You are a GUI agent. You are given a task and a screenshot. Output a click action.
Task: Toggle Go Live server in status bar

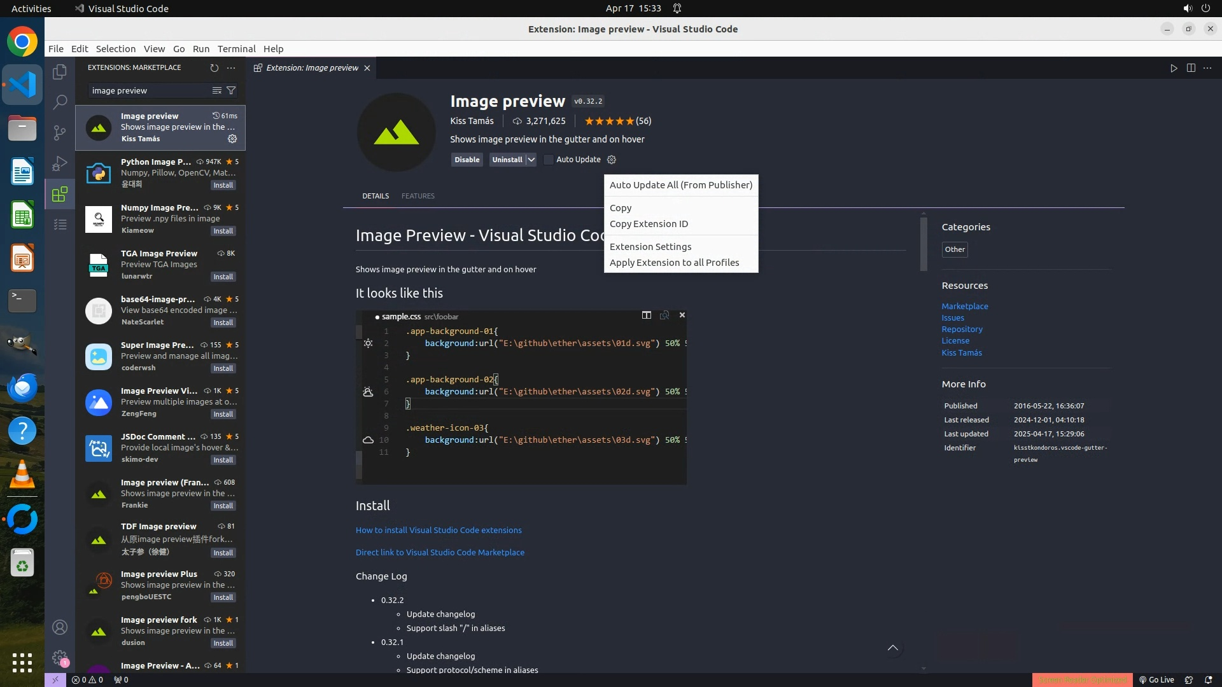(x=1156, y=679)
